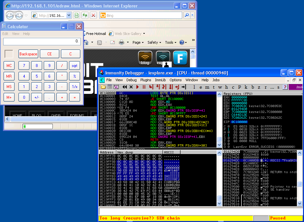Show log window with the 'l' button
This screenshot has width=304, height=222.
(x=194, y=87)
